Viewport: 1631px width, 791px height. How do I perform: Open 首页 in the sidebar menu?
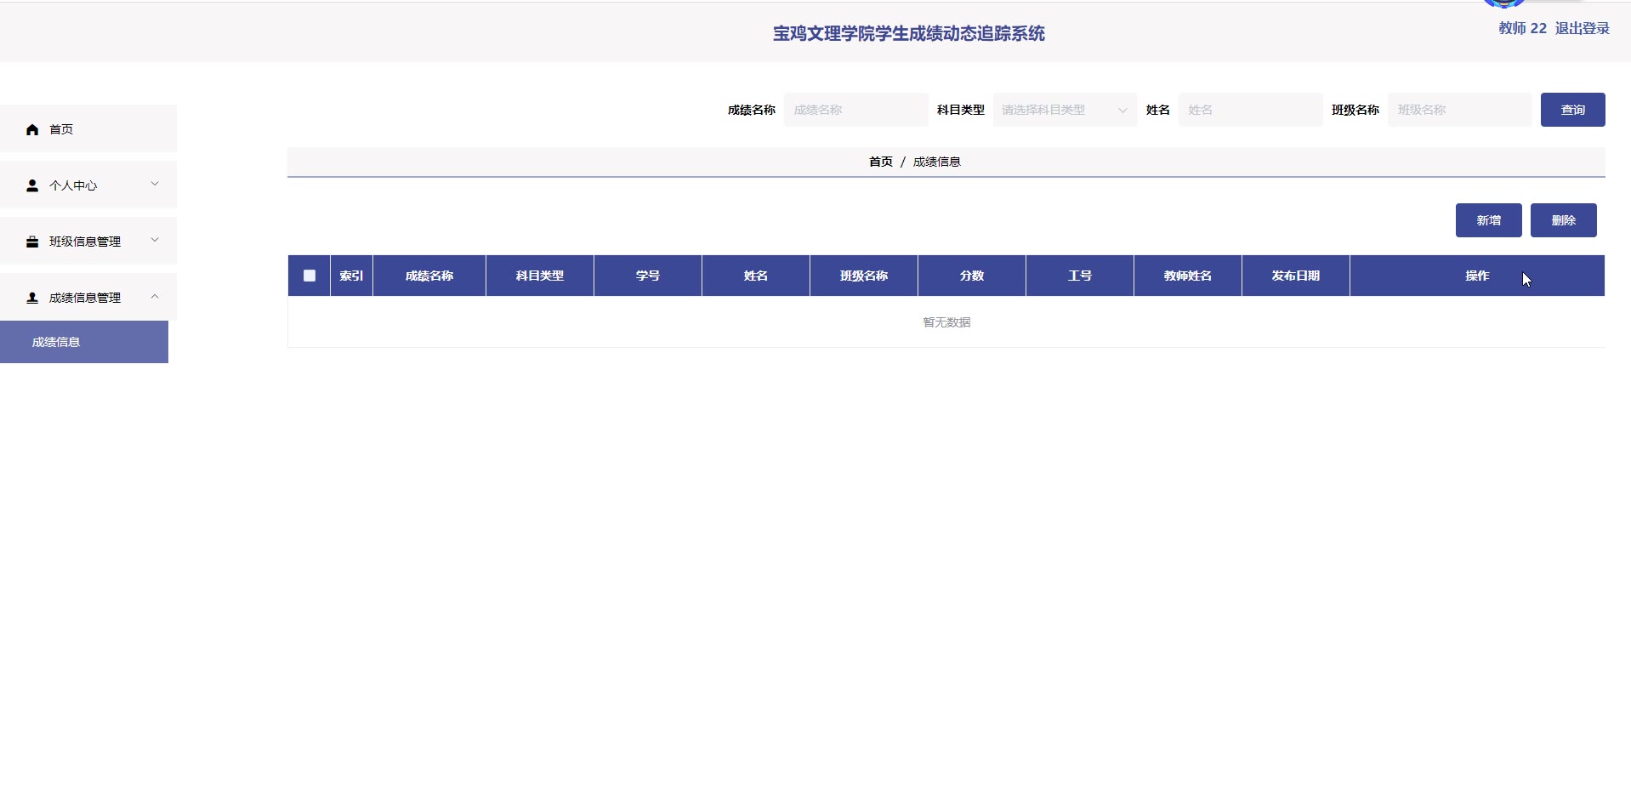click(x=88, y=129)
